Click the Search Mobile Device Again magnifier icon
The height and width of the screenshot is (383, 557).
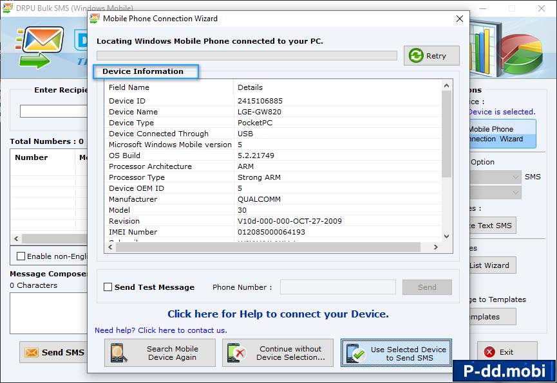coord(118,353)
